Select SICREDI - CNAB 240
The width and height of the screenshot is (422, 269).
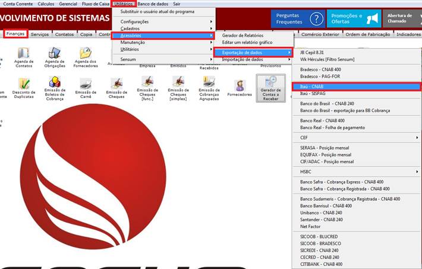pyautogui.click(x=357, y=251)
